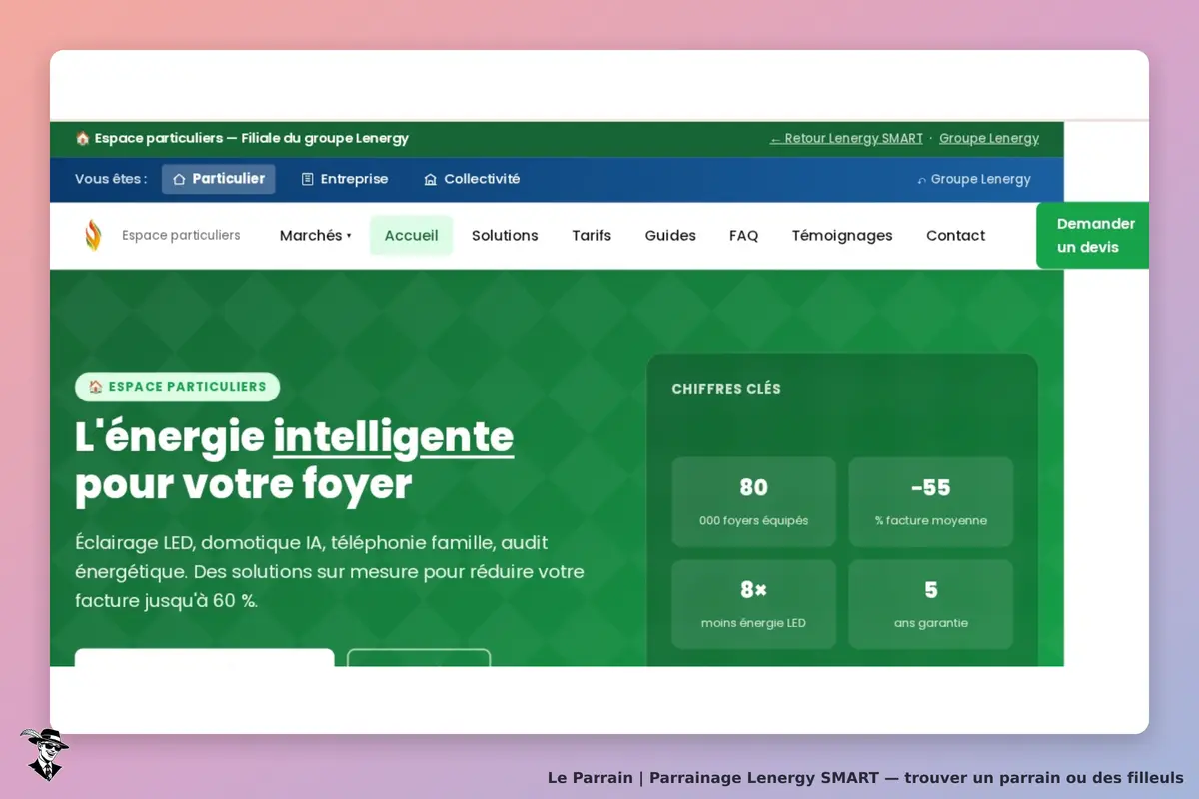Click the Le Parrain mascot logo

click(43, 754)
